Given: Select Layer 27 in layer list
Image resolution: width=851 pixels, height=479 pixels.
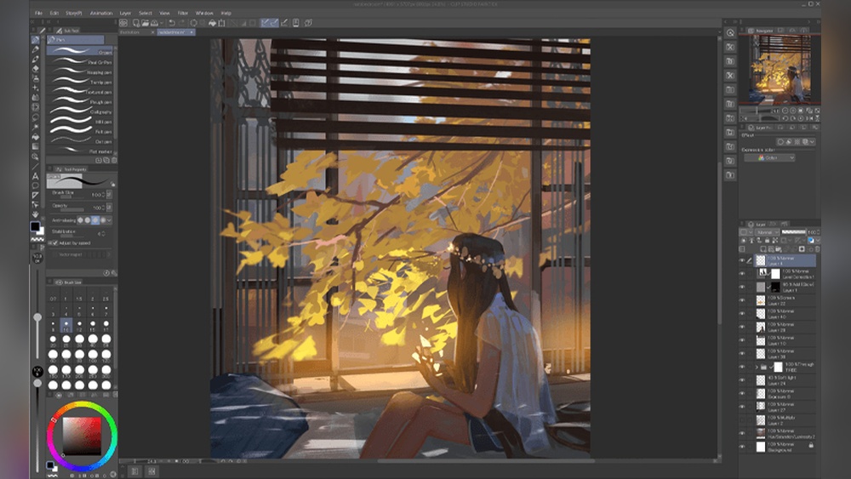Looking at the screenshot, I should point(778,407).
